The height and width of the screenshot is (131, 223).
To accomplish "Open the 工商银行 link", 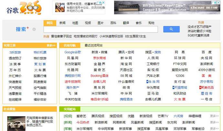I will 153,64.
